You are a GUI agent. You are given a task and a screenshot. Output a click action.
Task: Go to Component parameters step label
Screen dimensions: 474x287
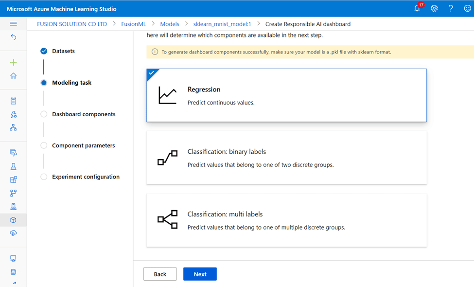point(84,145)
